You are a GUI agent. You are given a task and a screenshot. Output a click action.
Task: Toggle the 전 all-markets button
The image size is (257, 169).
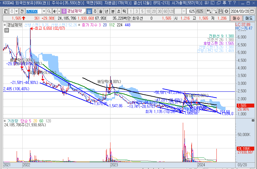(x=22, y=11)
